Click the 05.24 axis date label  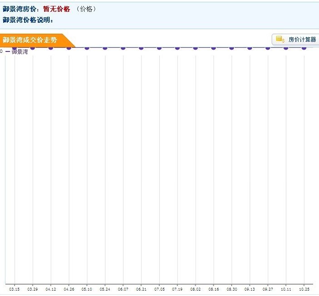pyautogui.click(x=105, y=289)
